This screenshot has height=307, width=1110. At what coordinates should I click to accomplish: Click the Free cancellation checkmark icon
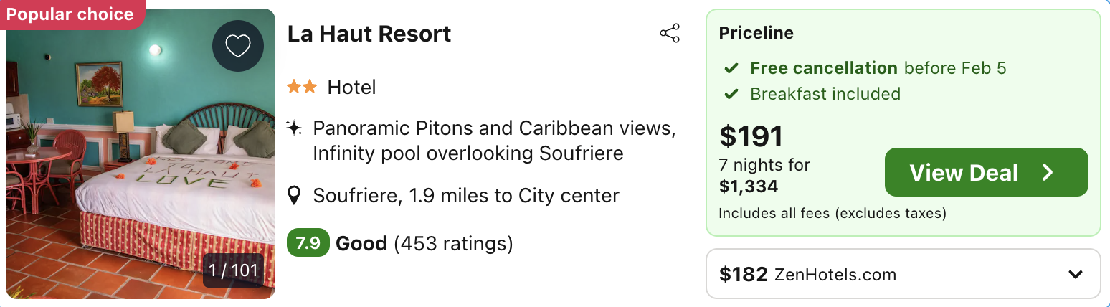point(731,69)
